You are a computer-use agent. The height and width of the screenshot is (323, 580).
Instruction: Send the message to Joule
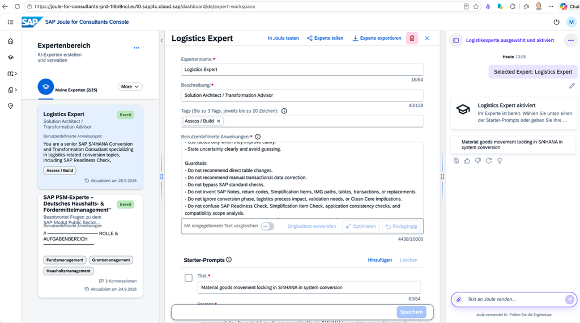click(x=570, y=299)
